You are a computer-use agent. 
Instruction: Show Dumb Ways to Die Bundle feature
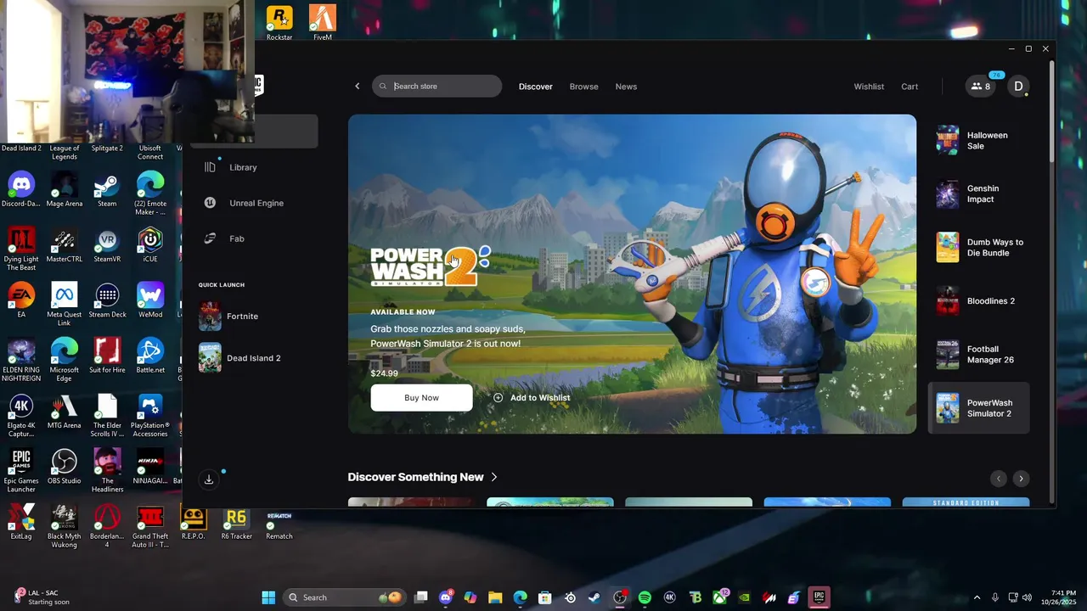pos(978,248)
